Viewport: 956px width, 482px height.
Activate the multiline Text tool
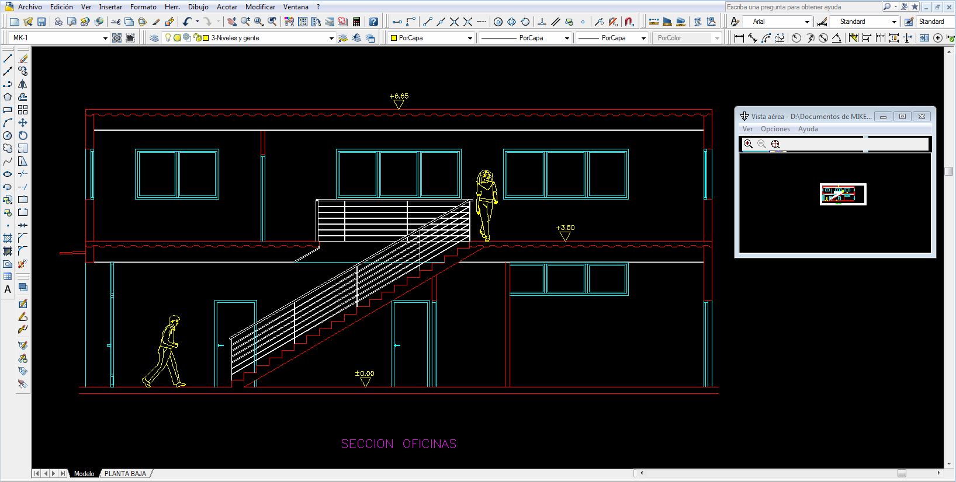8,289
